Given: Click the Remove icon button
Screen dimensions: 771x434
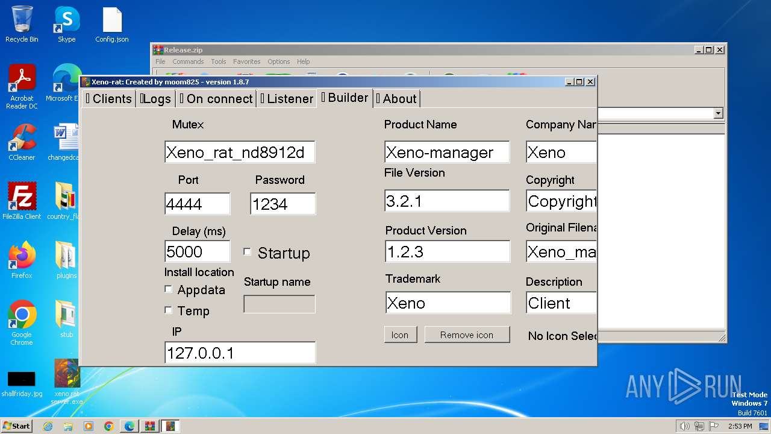Looking at the screenshot, I should tap(467, 335).
